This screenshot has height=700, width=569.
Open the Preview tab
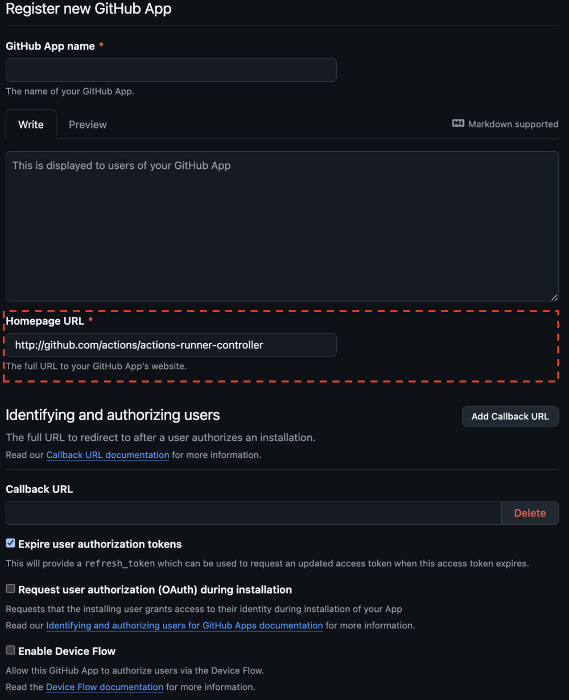click(x=88, y=125)
